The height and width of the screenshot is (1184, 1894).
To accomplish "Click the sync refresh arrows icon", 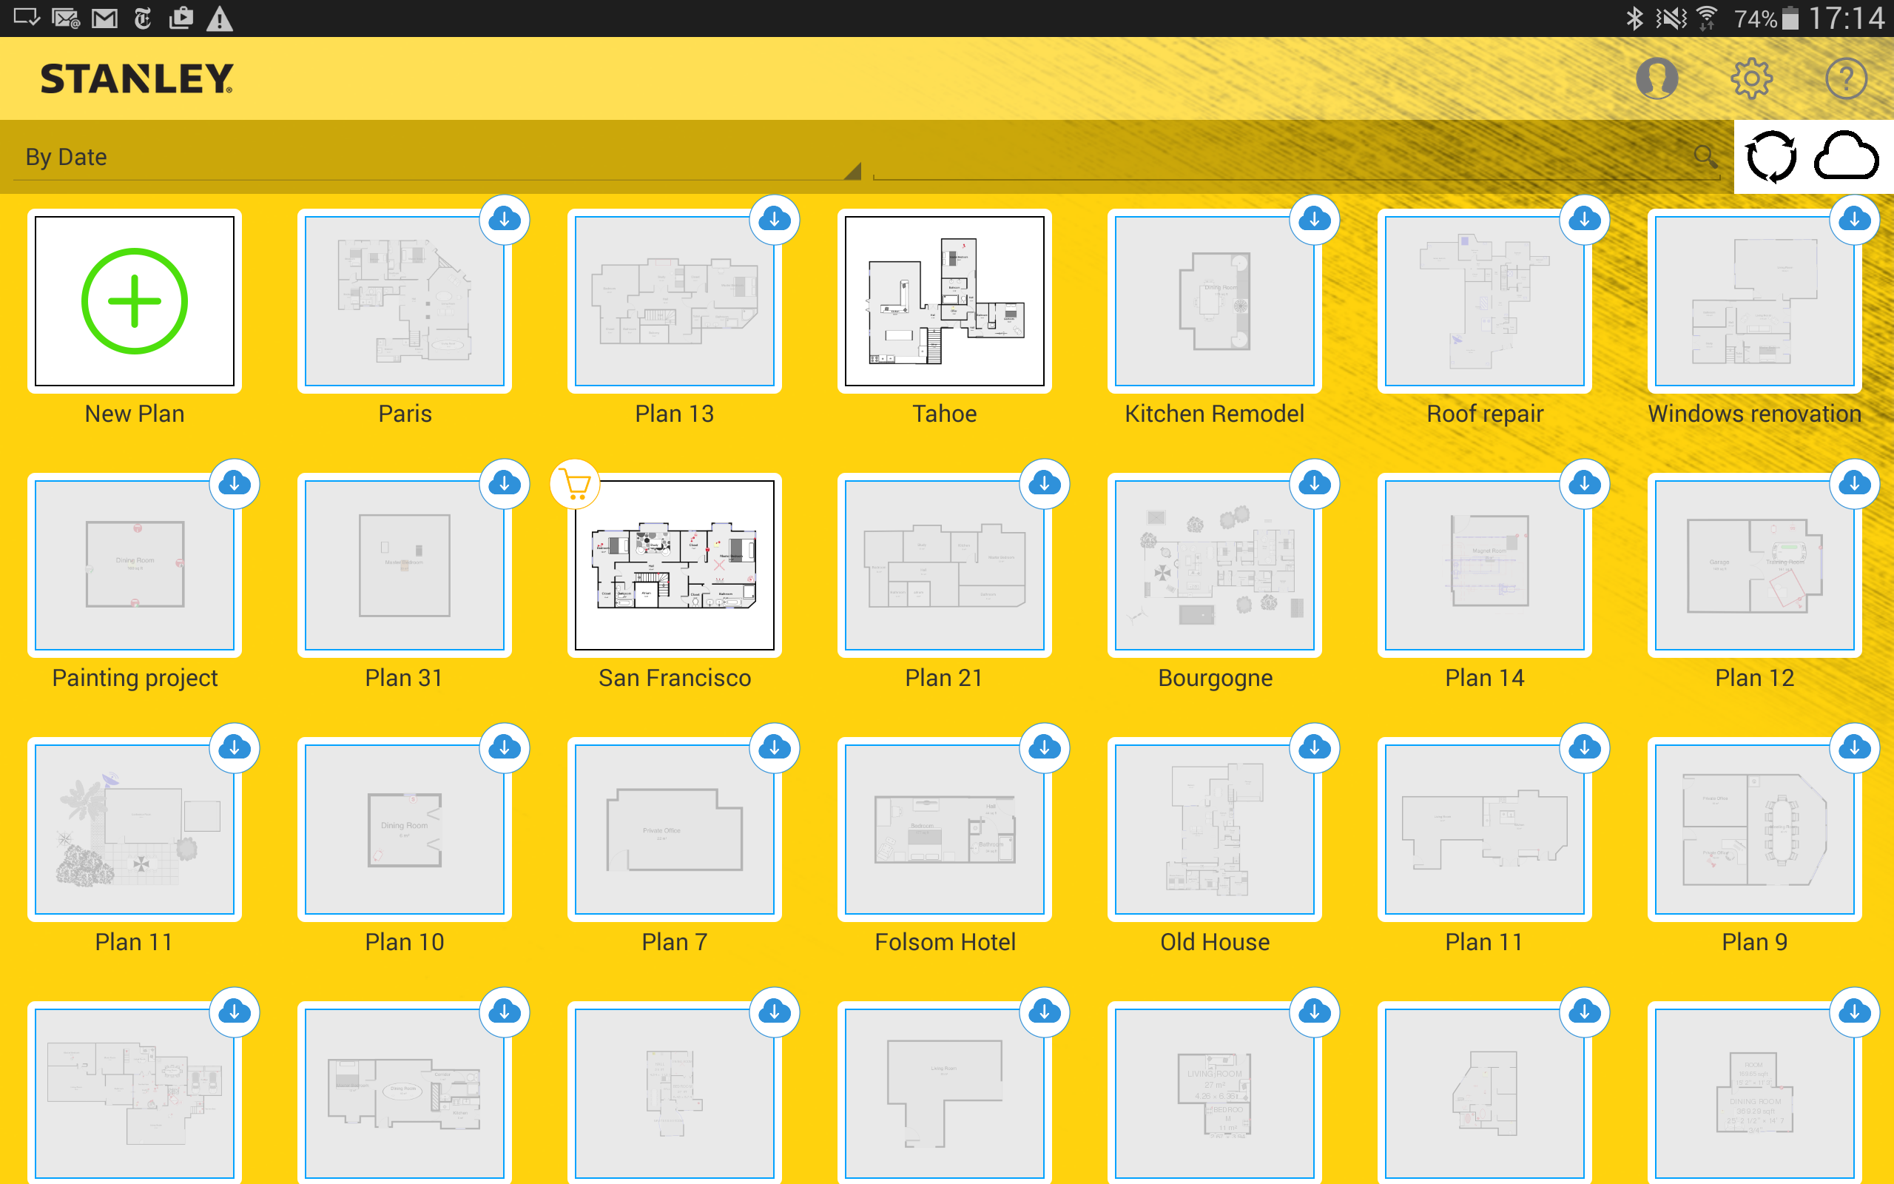I will coord(1772,157).
